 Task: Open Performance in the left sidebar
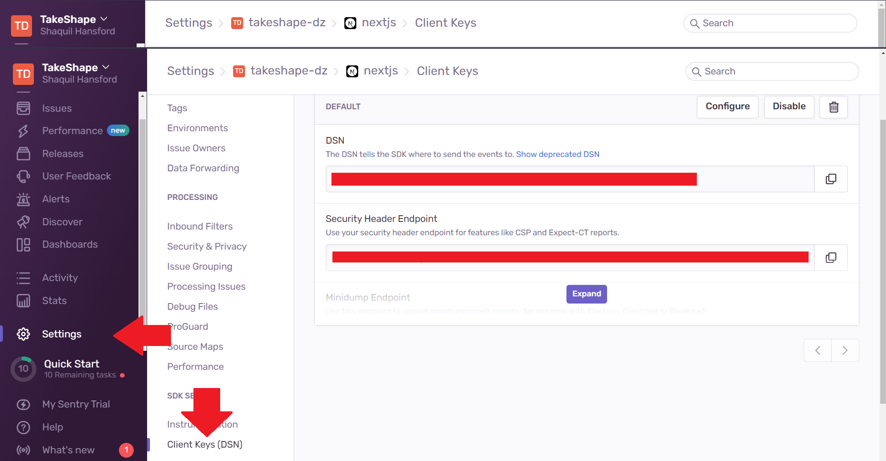tap(72, 131)
